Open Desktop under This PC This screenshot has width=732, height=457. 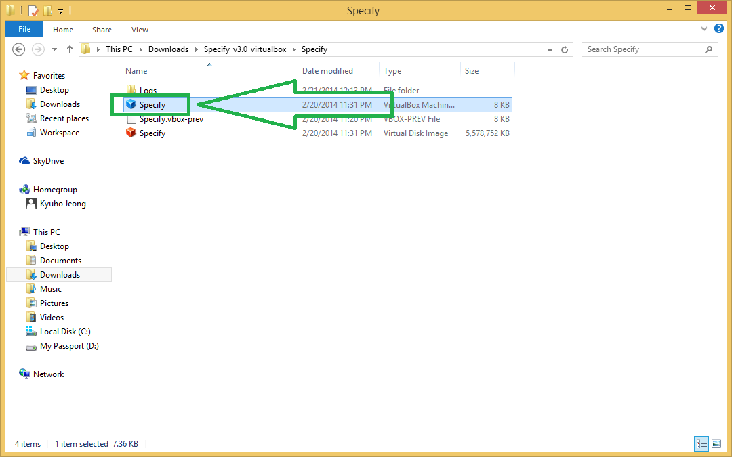tap(54, 246)
